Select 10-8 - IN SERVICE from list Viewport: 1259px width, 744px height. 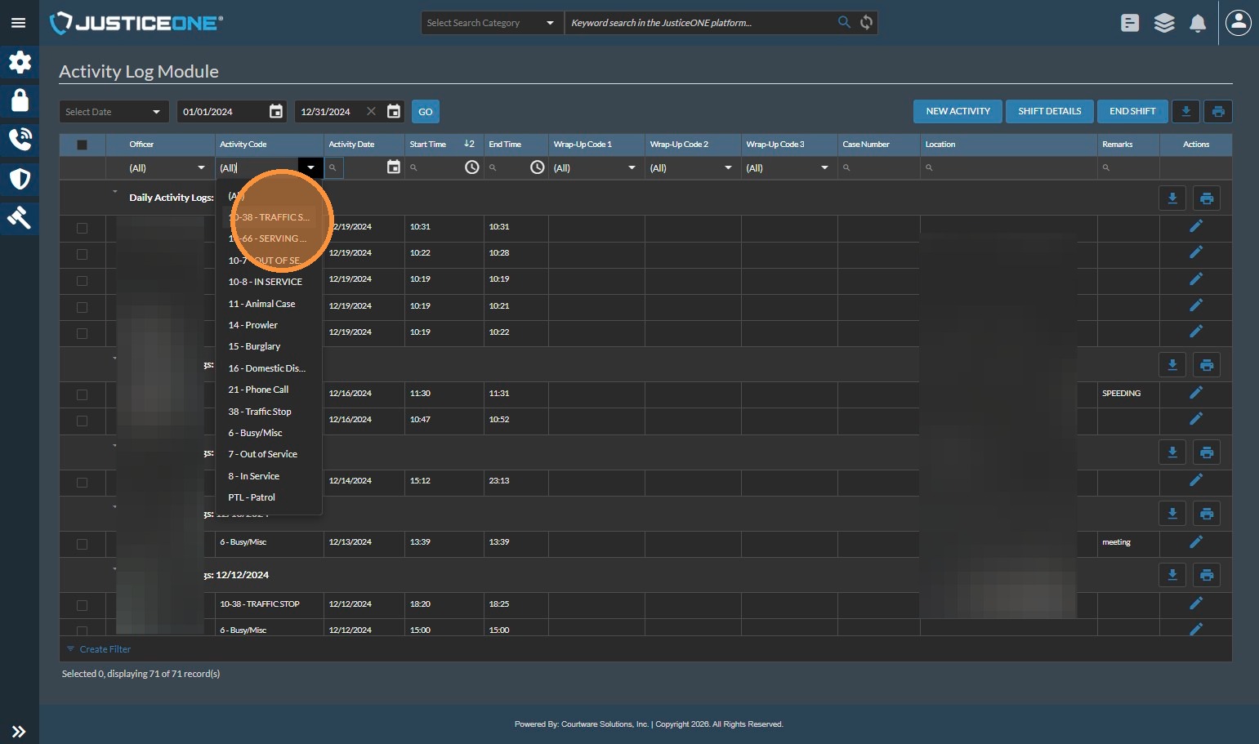tap(266, 282)
